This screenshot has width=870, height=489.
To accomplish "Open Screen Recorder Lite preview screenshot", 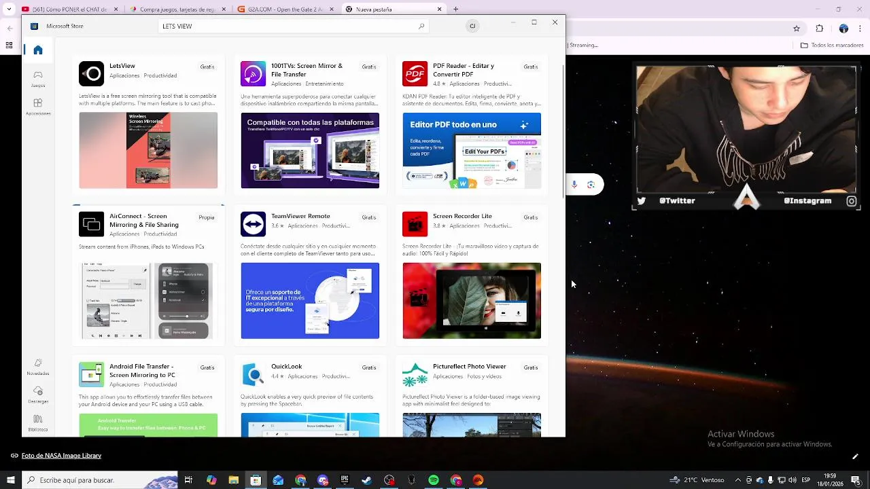I will coord(472,300).
